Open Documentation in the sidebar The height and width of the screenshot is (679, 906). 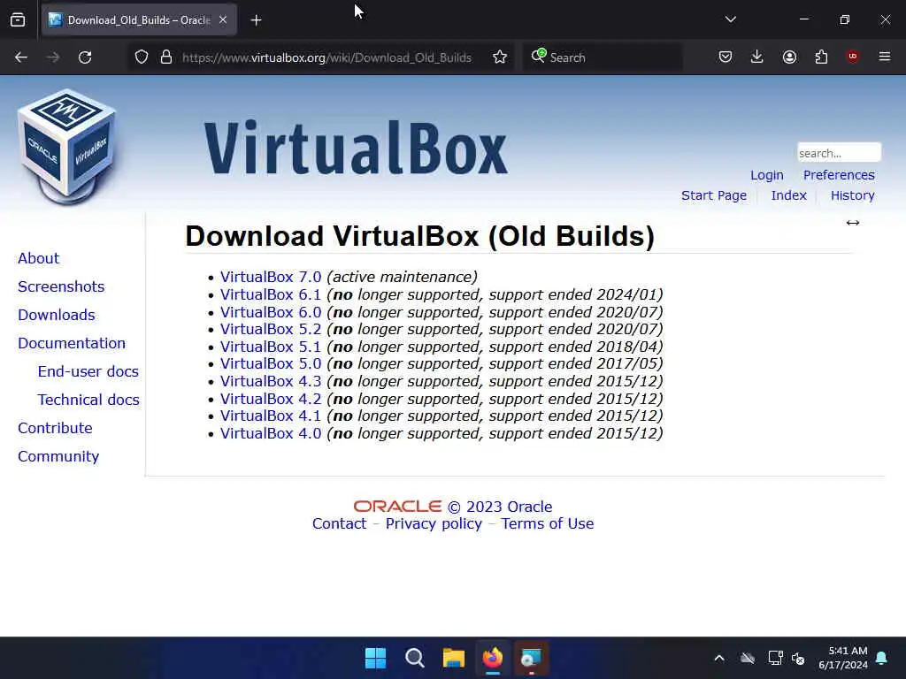point(72,343)
